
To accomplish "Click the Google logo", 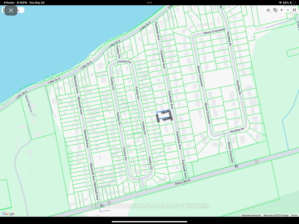I will click(8, 214).
